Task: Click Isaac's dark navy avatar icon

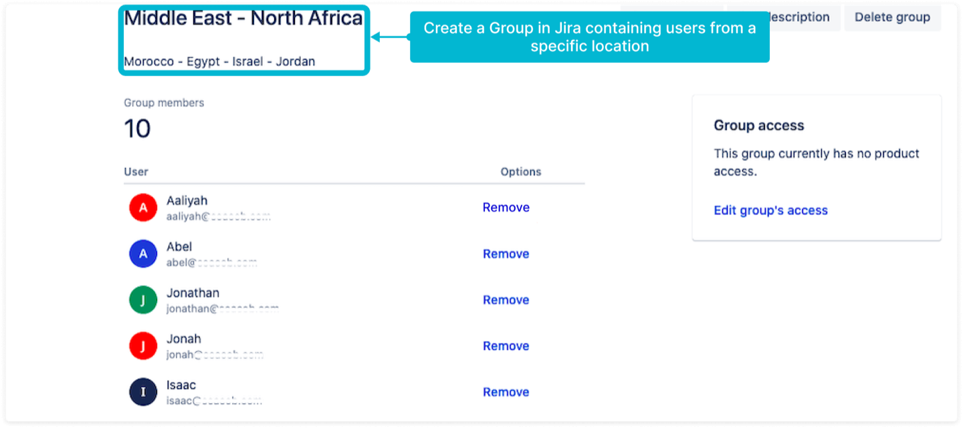Action: [142, 392]
